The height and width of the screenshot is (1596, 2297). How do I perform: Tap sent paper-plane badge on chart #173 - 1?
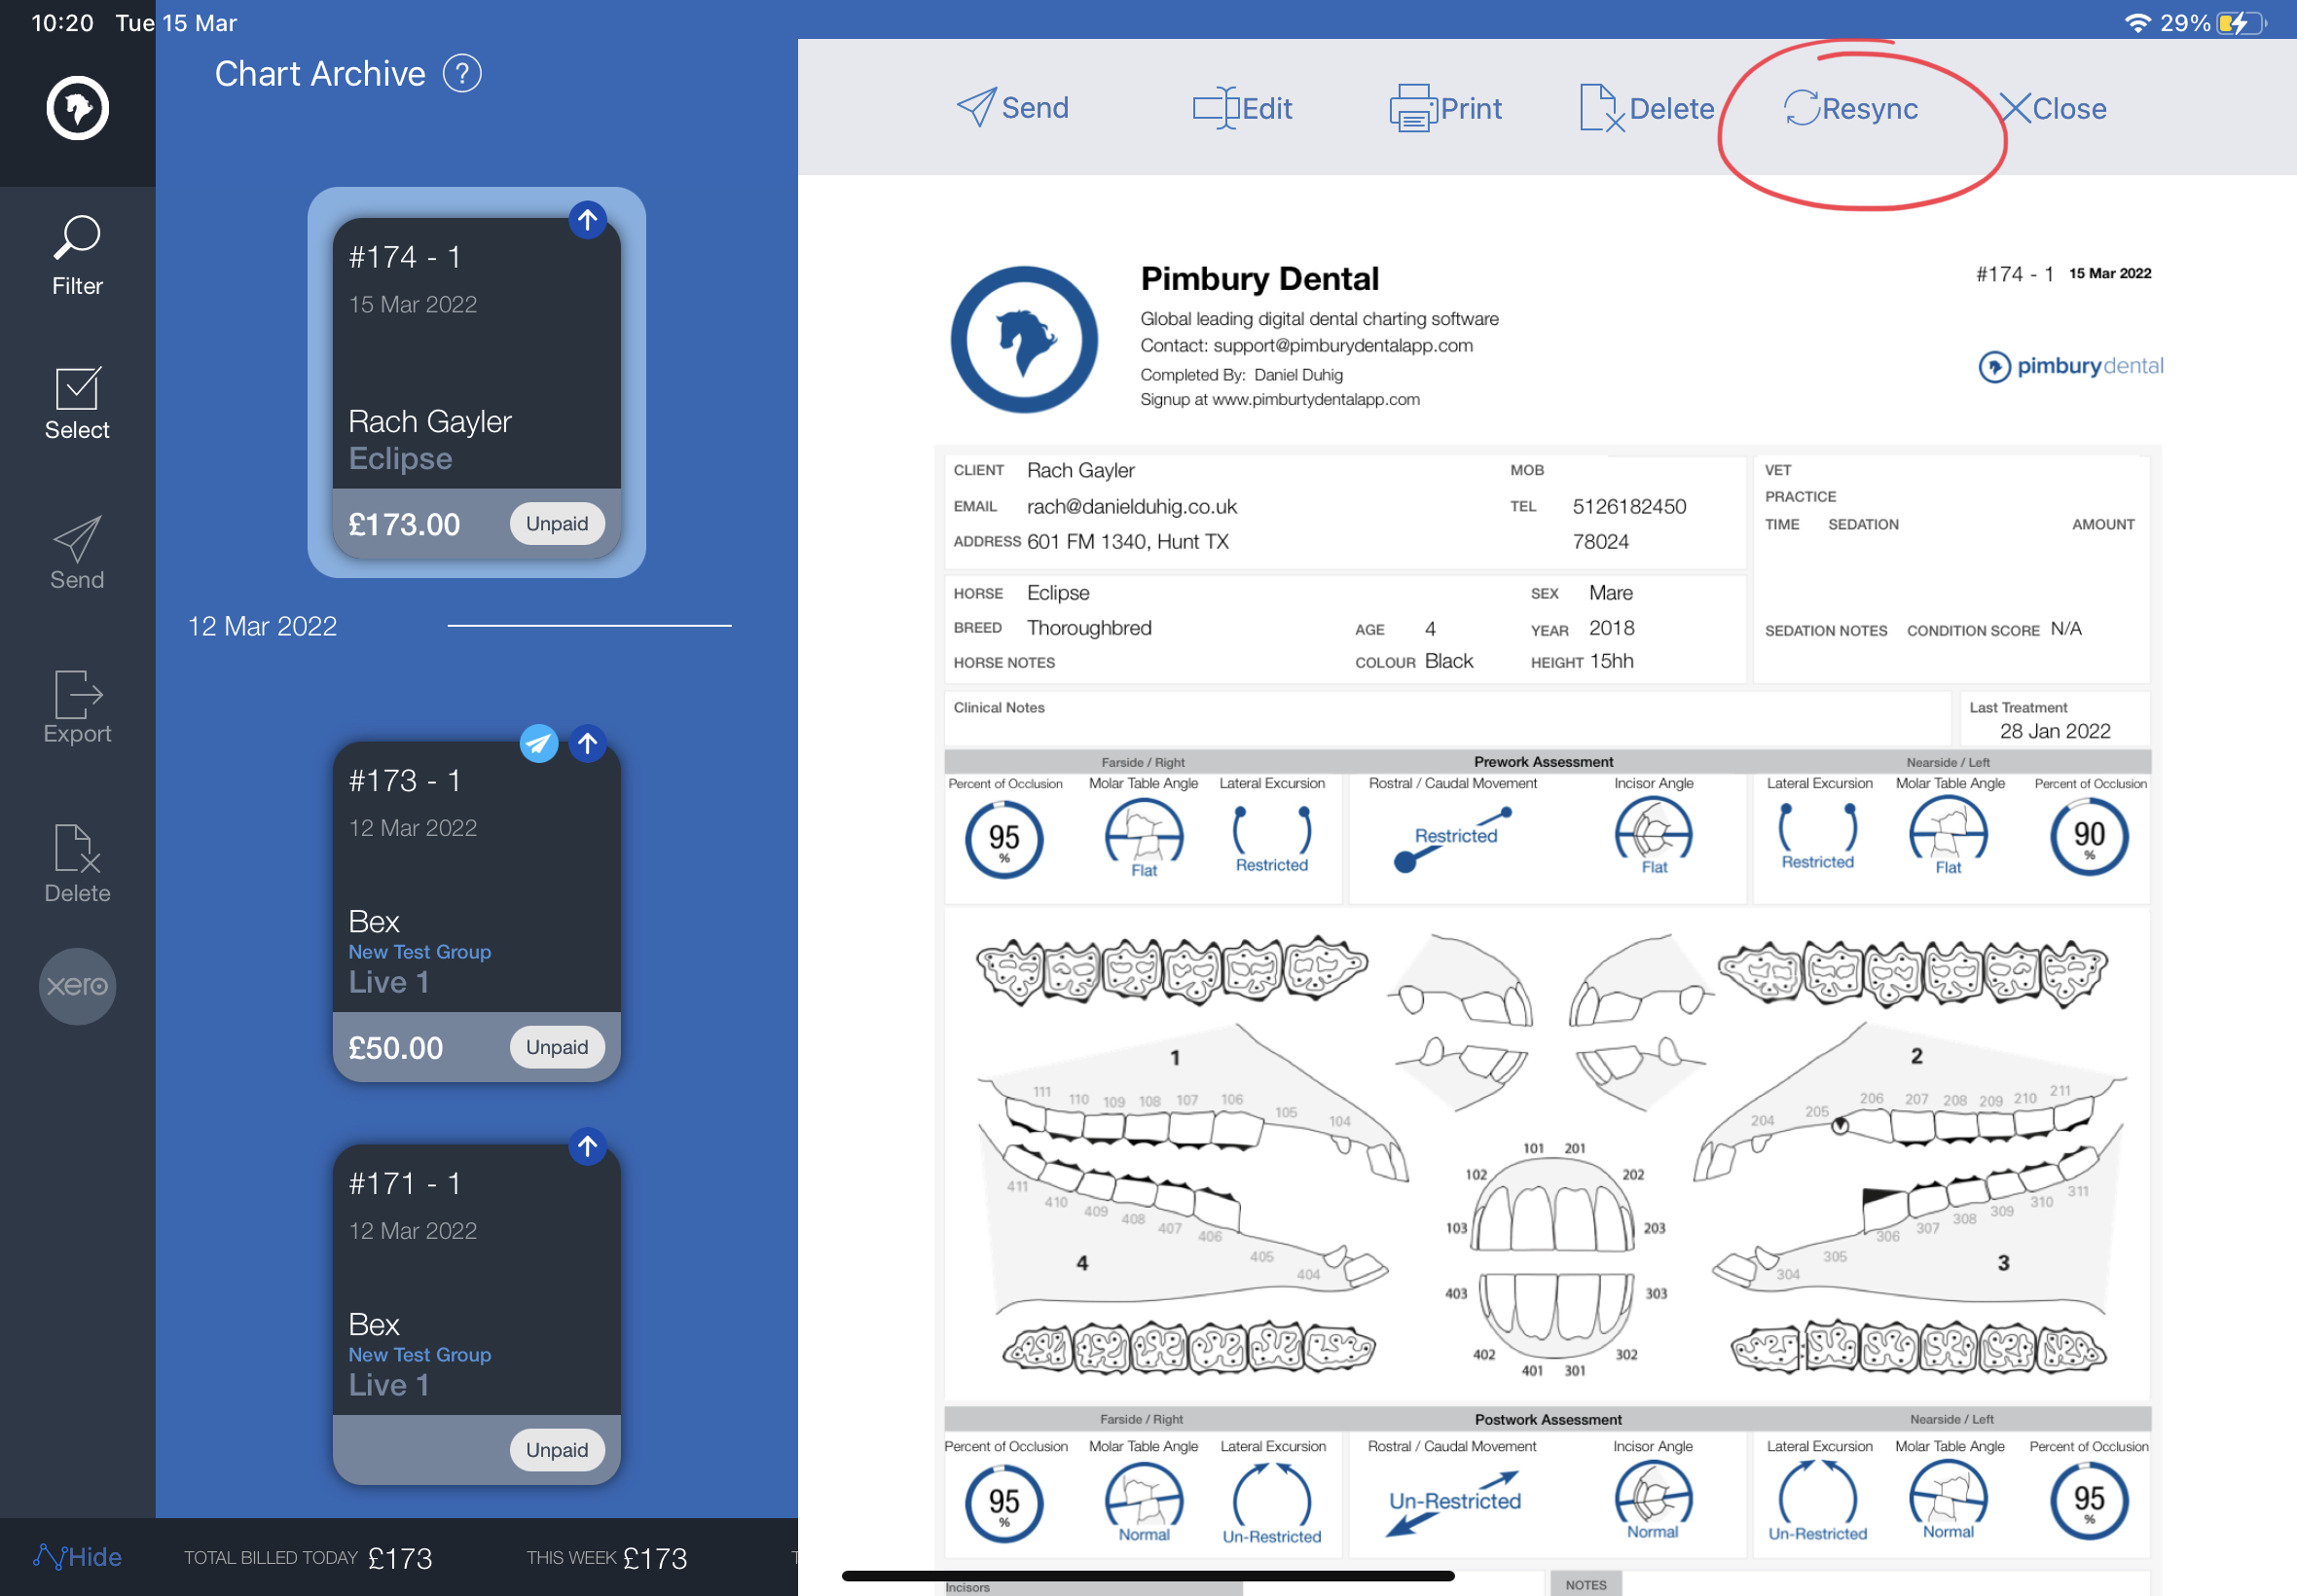click(x=539, y=743)
